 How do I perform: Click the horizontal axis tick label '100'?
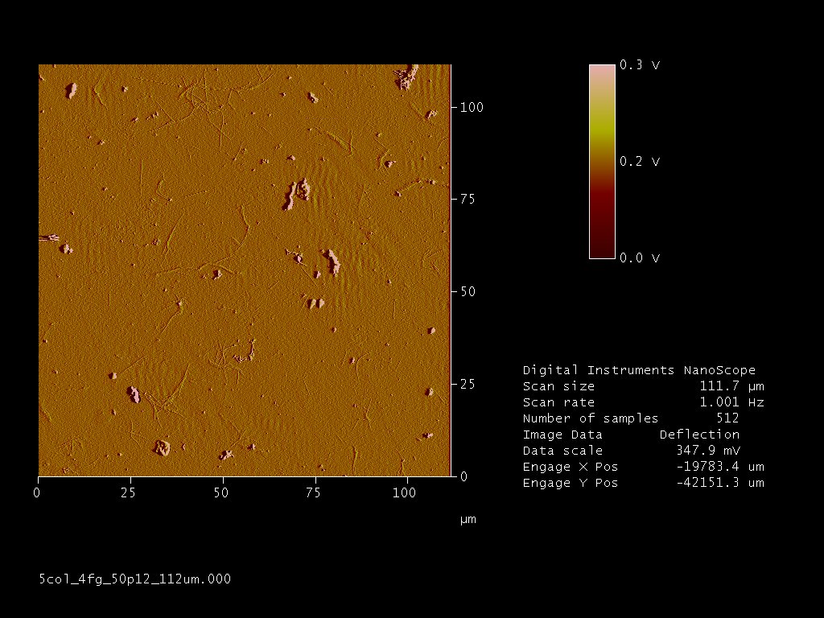pos(404,493)
